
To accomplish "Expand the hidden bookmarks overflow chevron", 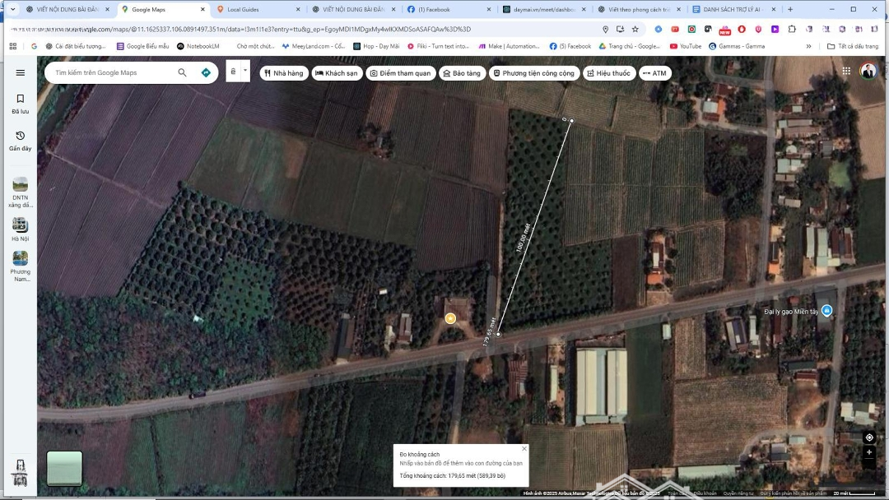I will tap(808, 46).
